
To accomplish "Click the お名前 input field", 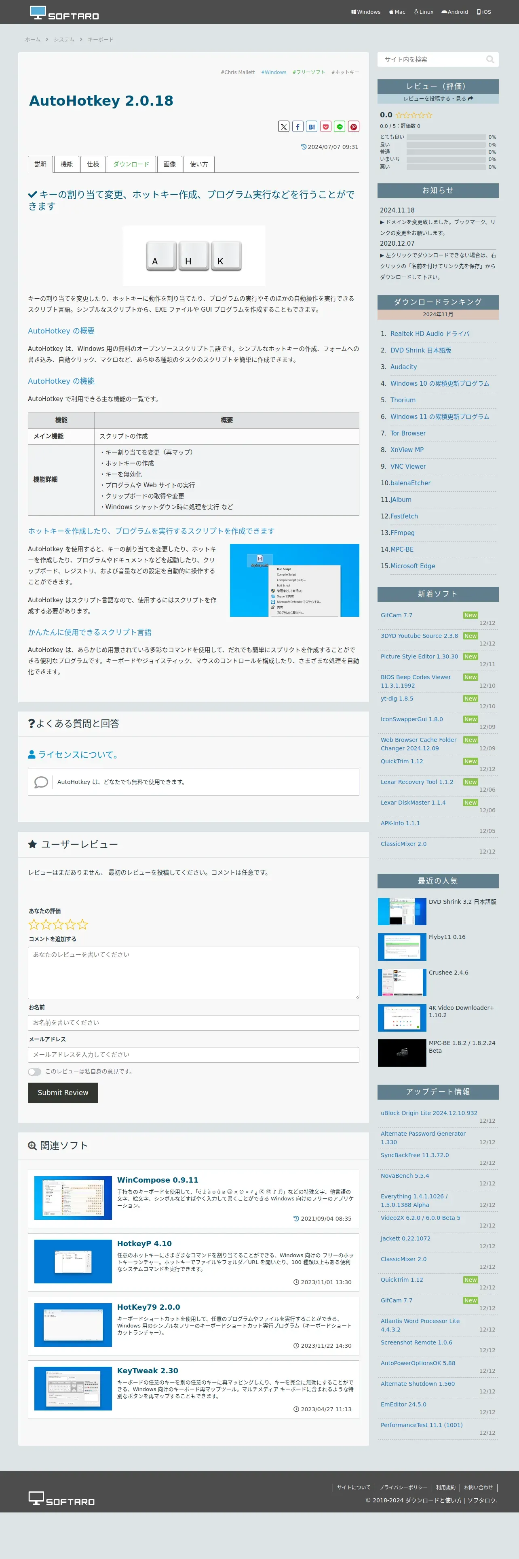I will click(193, 1022).
